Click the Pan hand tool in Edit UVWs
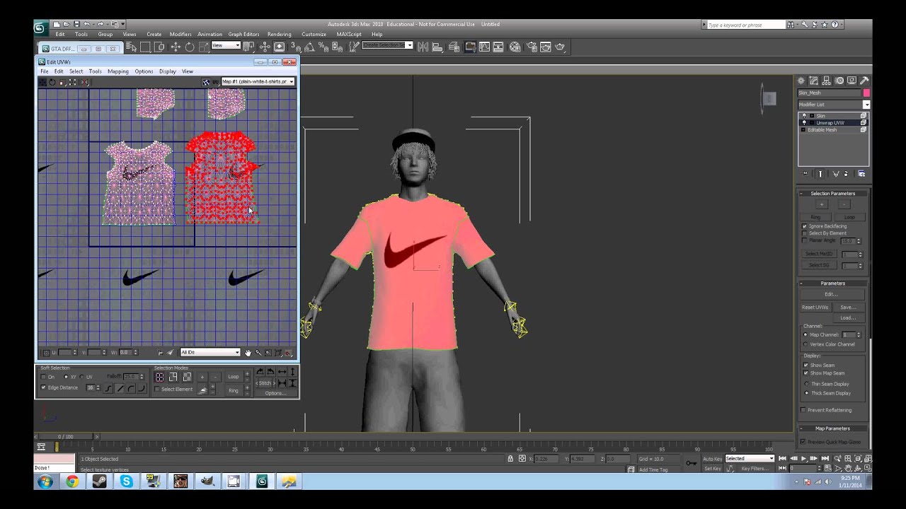Image resolution: width=906 pixels, height=509 pixels. [x=248, y=352]
